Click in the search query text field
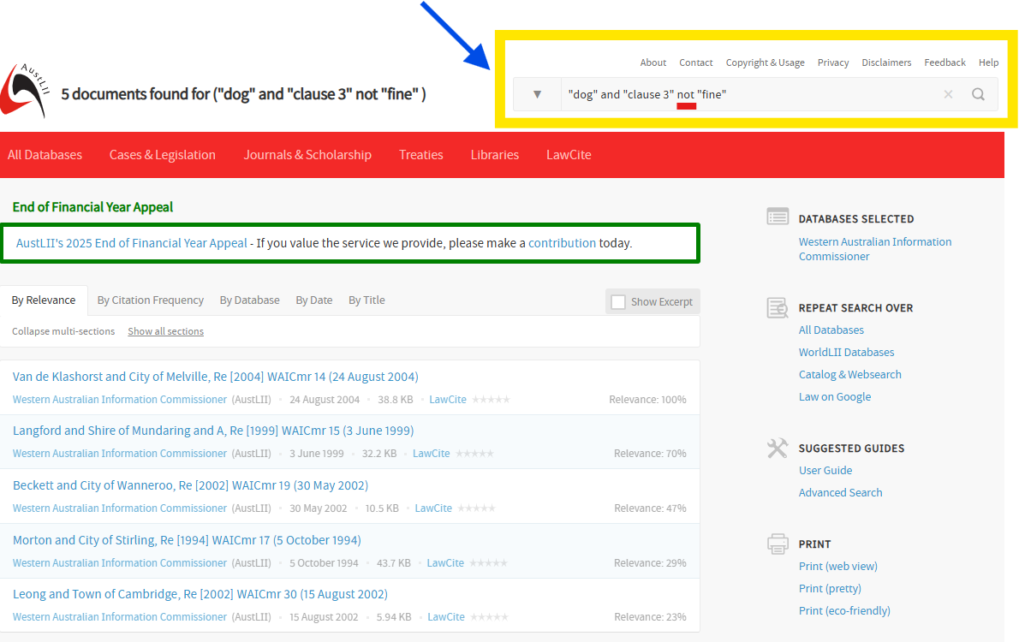 (x=745, y=94)
